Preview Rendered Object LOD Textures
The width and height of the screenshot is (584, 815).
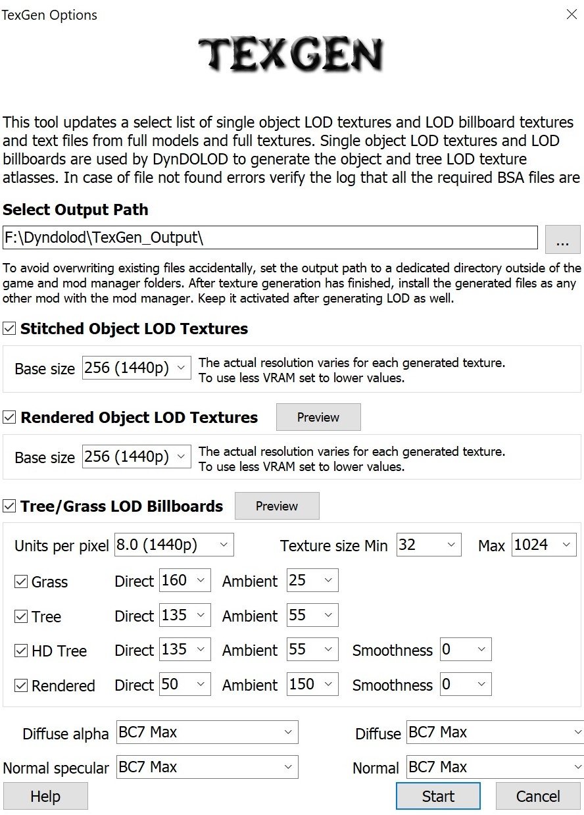318,417
